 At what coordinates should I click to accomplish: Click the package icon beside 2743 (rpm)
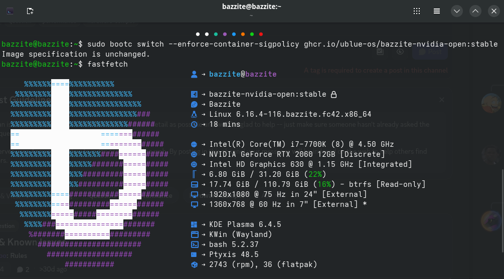pyautogui.click(x=194, y=264)
